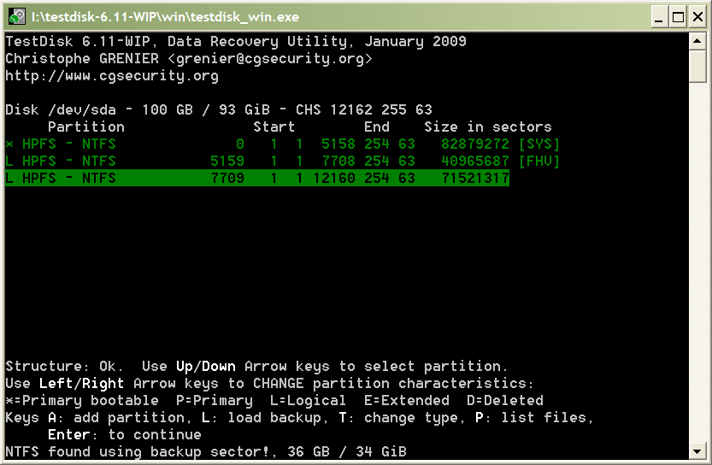Click the '*=Primary bootable' legend text

pyautogui.click(x=82, y=401)
